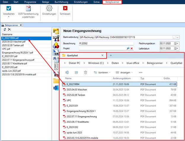Click the Explorer rename icon
Screen dimensions: 185x141
click(x=67, y=72)
